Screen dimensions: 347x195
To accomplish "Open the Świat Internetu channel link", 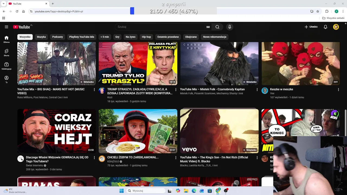I will [34, 165].
